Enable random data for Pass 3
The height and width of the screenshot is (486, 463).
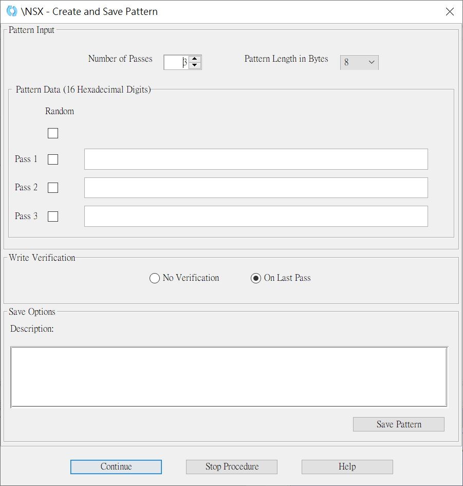tap(53, 217)
